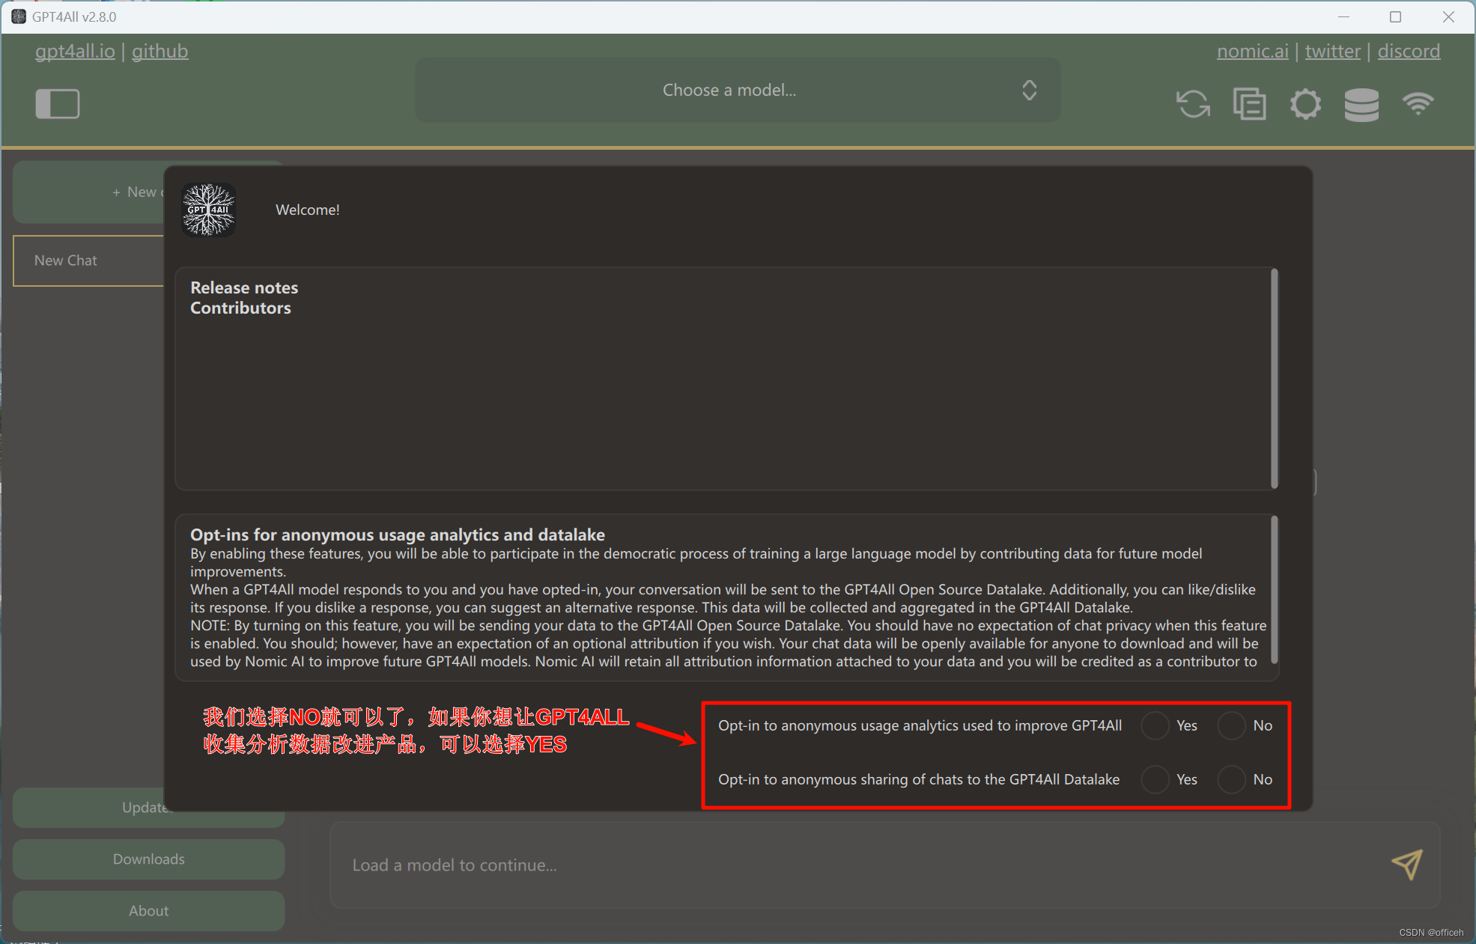Select No for anonymous usage analytics

tap(1231, 725)
